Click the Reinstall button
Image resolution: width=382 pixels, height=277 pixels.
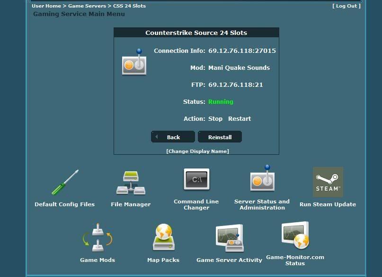[220, 137]
